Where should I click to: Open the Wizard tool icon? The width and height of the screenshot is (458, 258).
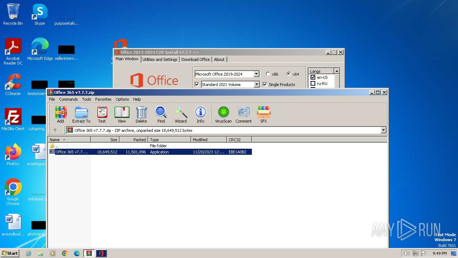tap(181, 115)
